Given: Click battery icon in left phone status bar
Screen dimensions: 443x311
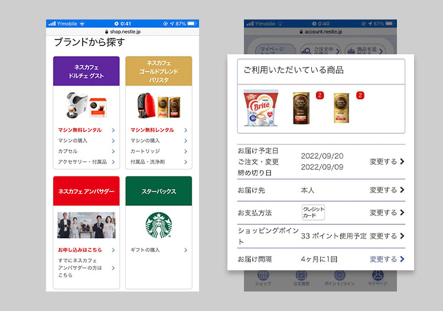Looking at the screenshot, I should (x=192, y=24).
